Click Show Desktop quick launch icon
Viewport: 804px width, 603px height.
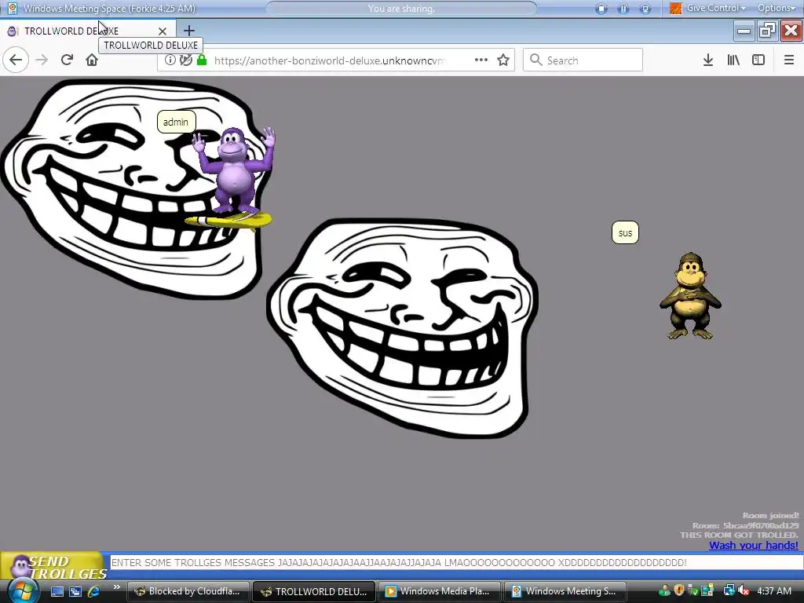coord(57,591)
